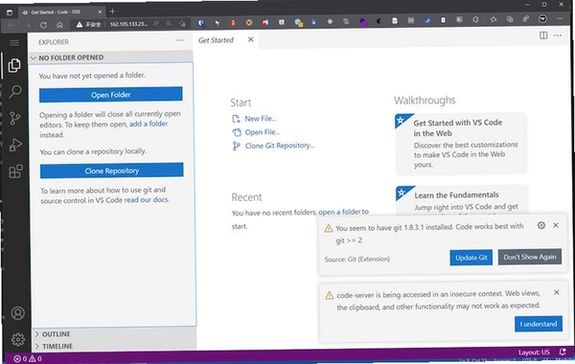Go to the browser home page

[59, 25]
